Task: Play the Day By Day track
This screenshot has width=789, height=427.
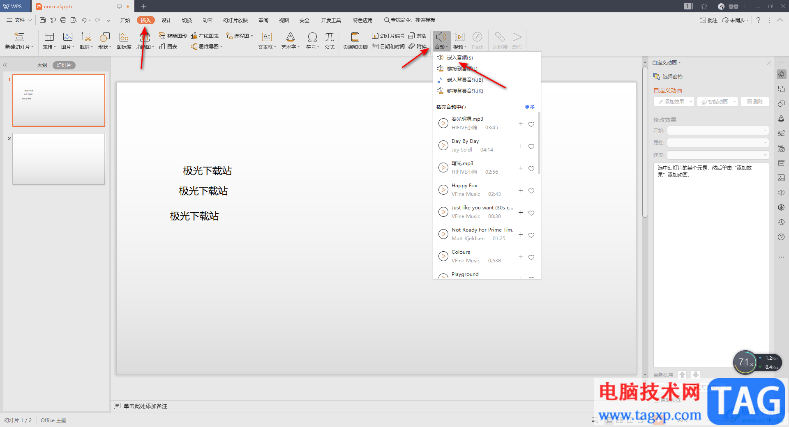Action: tap(443, 145)
